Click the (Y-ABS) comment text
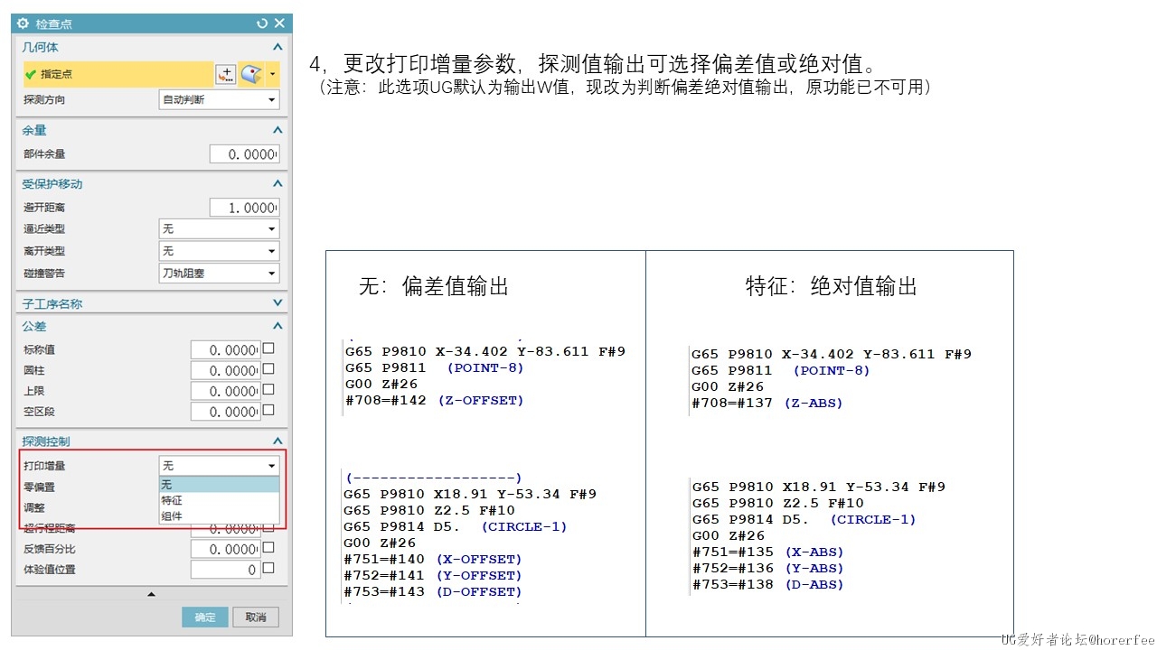This screenshot has width=1157, height=650. coord(814,568)
